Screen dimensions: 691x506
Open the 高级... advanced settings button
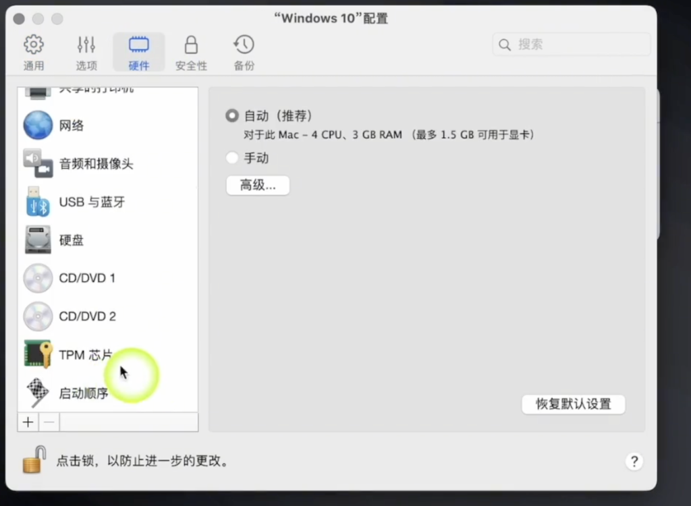[258, 185]
